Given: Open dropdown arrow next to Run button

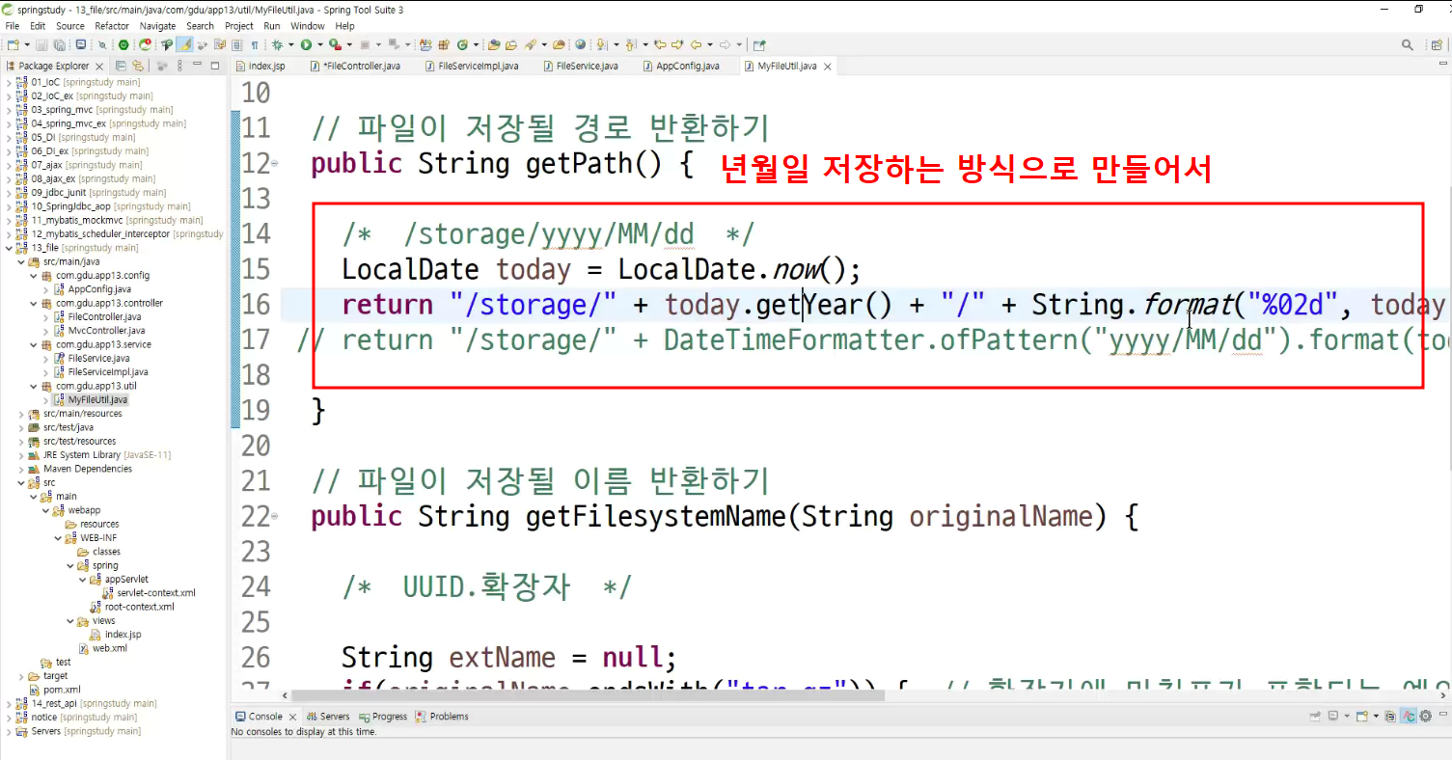Looking at the screenshot, I should (320, 44).
